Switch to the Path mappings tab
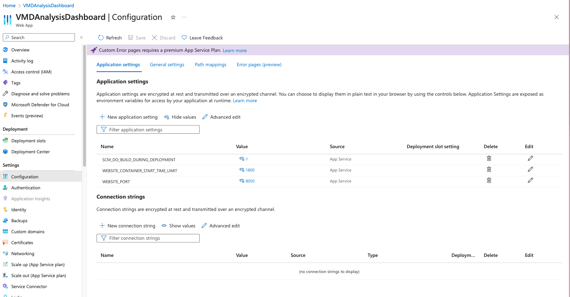Image resolution: width=570 pixels, height=297 pixels. pyautogui.click(x=211, y=64)
